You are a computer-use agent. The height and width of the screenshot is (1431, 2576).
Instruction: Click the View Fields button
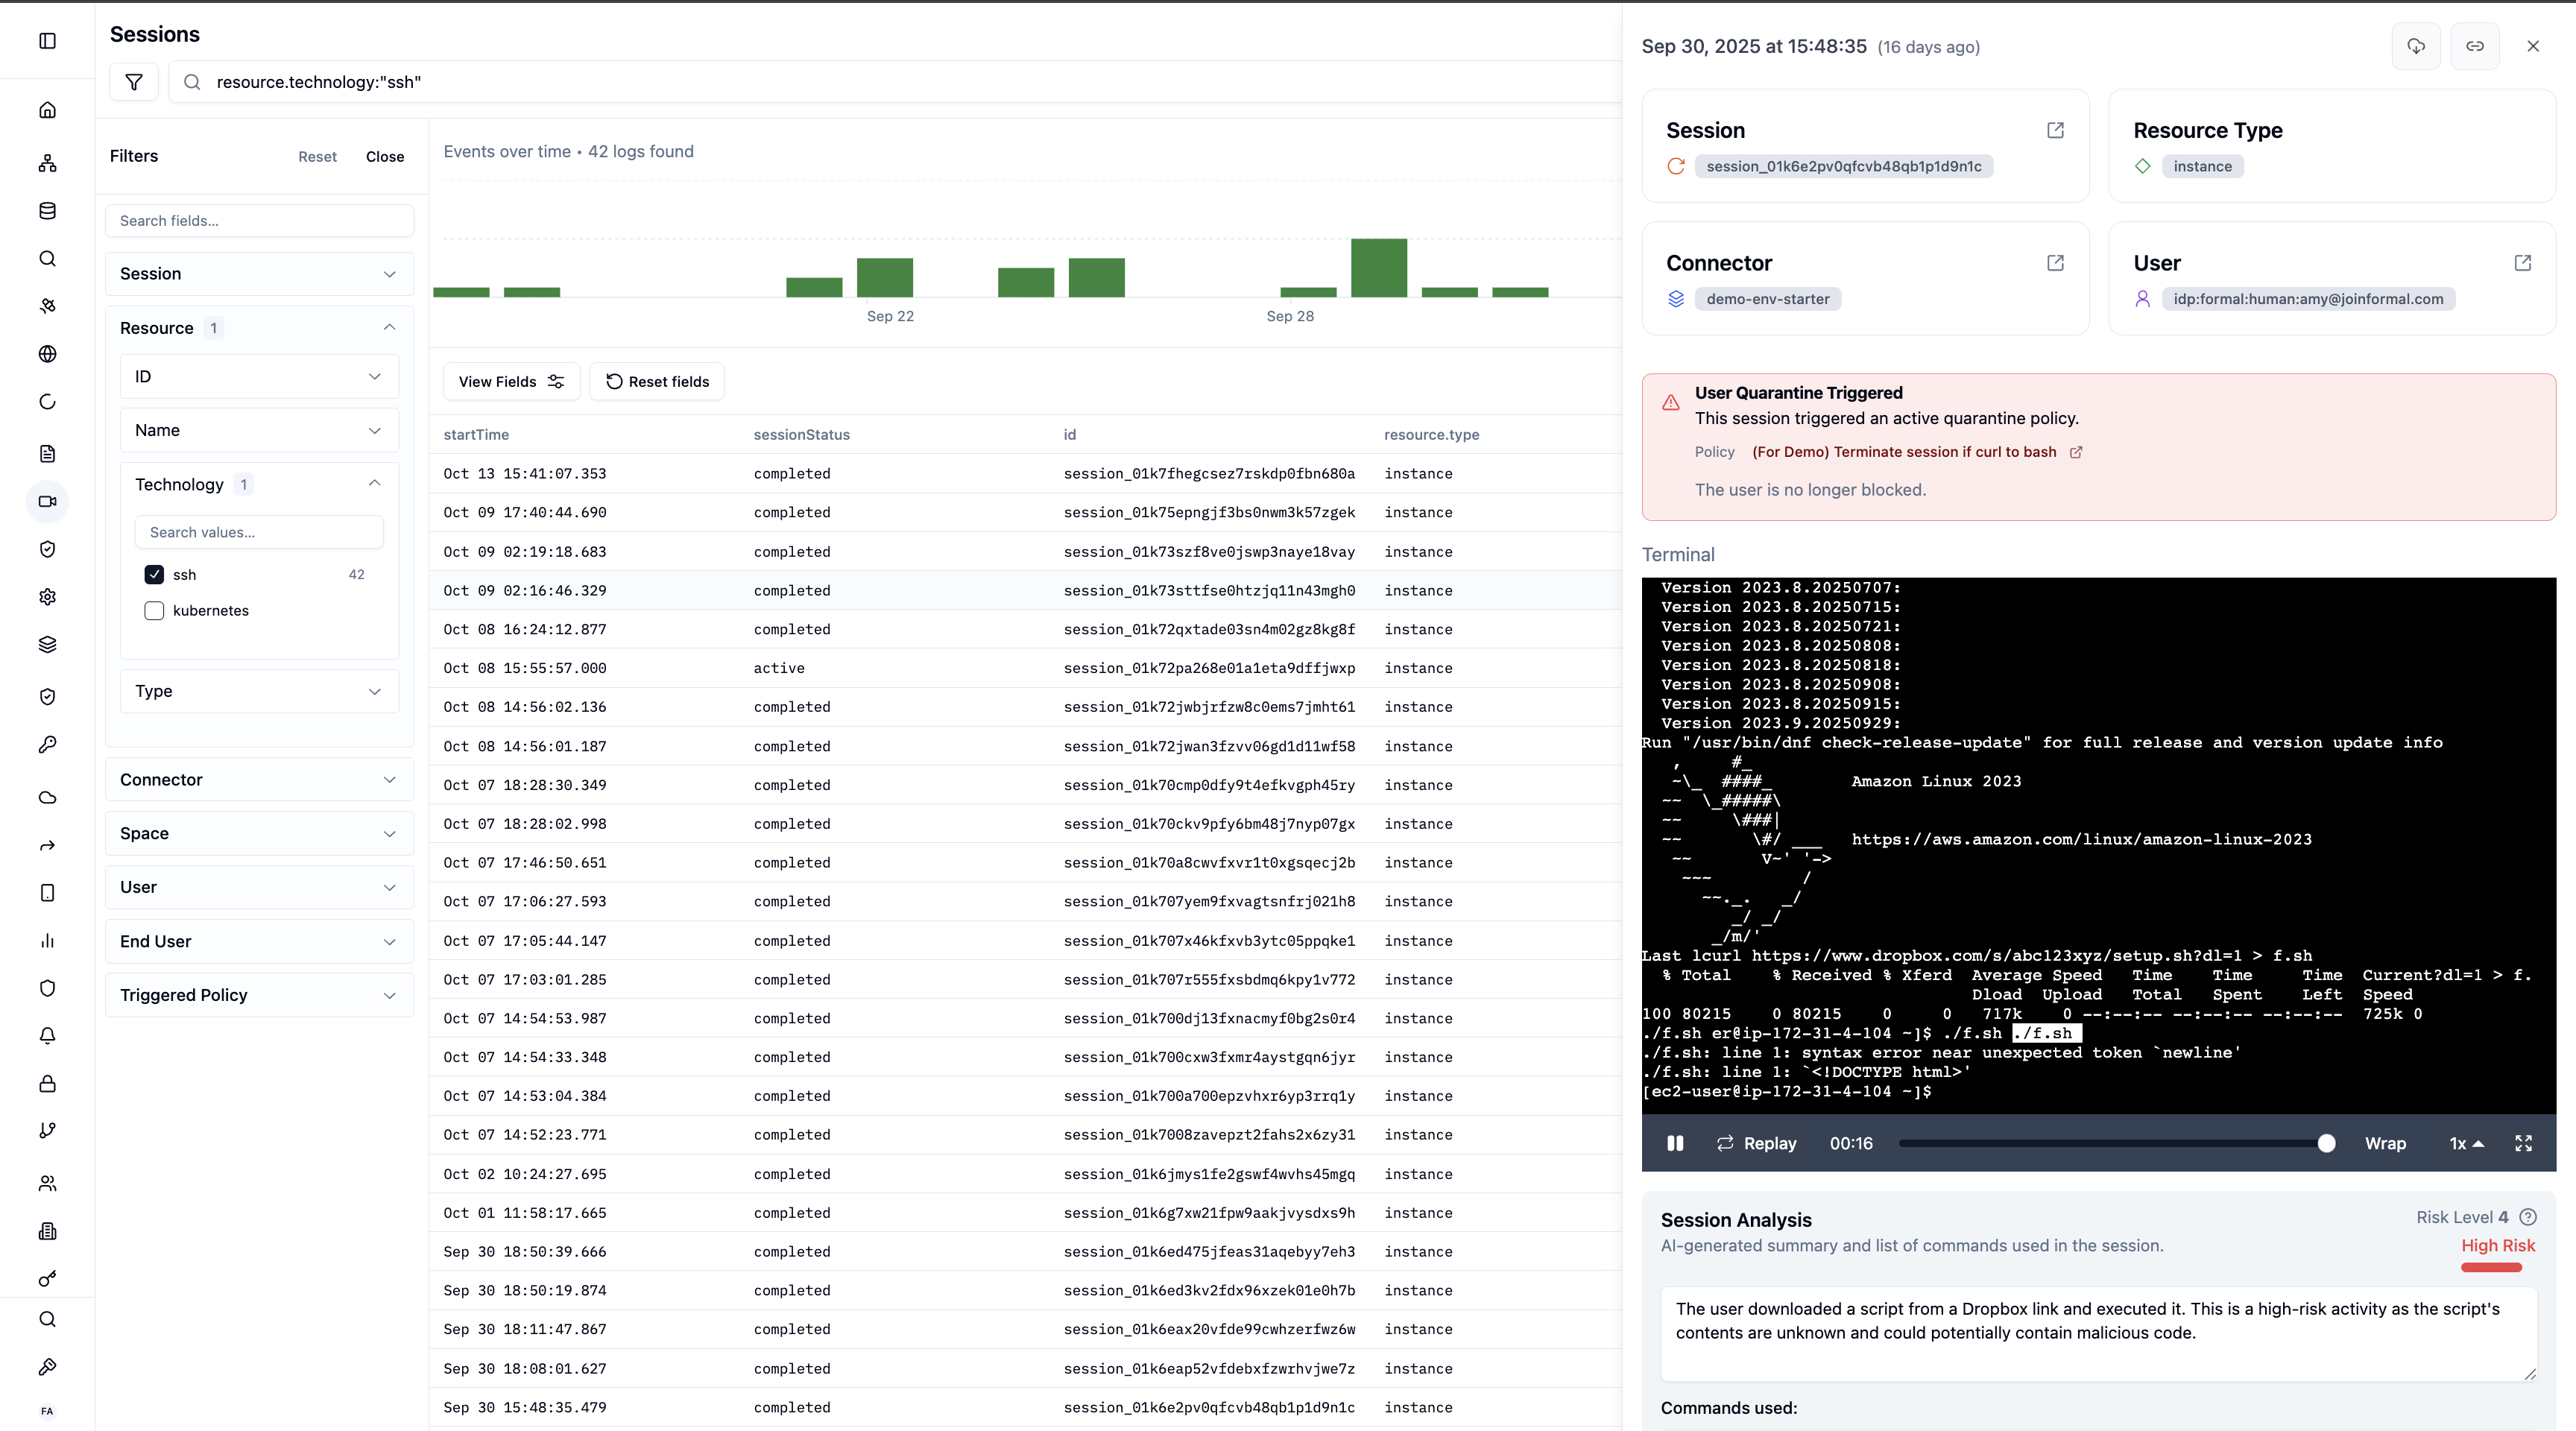point(511,382)
